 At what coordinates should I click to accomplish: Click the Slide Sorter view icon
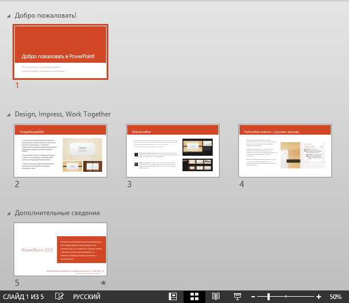194,297
